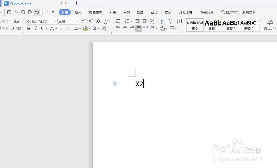This screenshot has width=277, height=168.
Task: Clear formatting with eraser icon
Action: click(98, 21)
